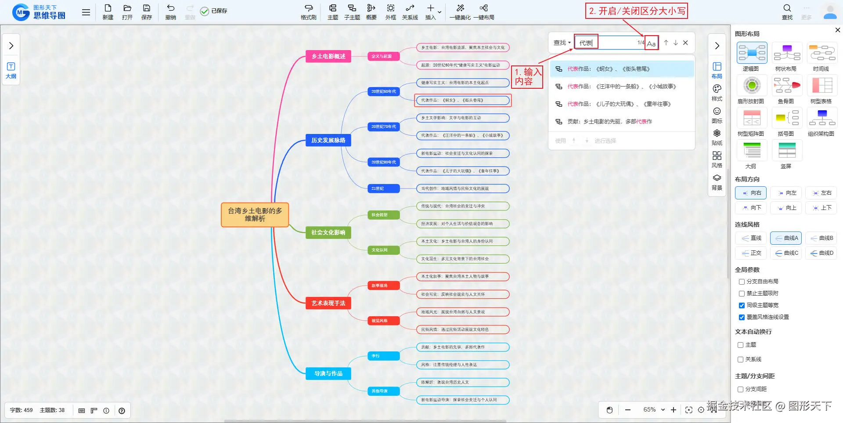This screenshot has height=423, width=843.
Task: Switch to the 背景 sidebar tab
Action: point(717,182)
